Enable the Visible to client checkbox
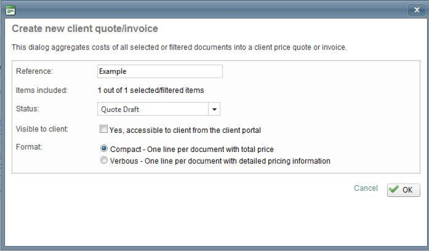This screenshot has width=429, height=251. click(x=103, y=129)
